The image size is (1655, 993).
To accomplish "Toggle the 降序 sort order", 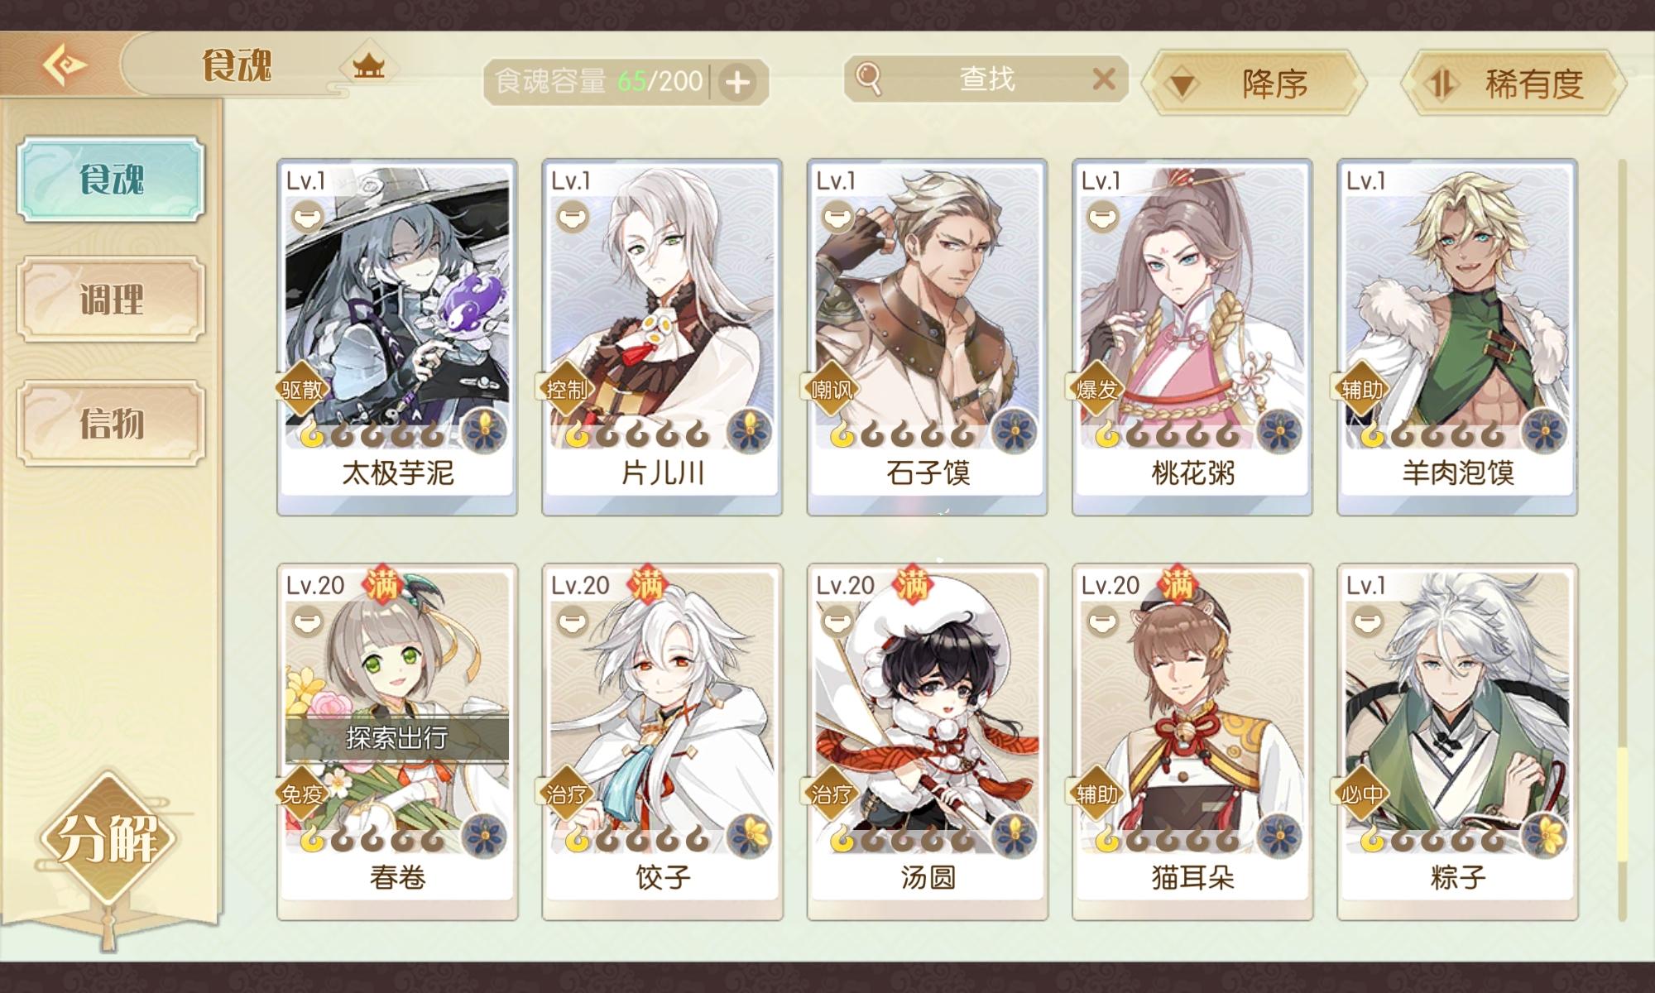I will pyautogui.click(x=1254, y=83).
